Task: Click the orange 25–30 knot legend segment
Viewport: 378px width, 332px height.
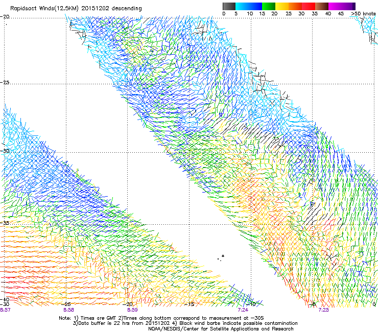Action: [295, 6]
